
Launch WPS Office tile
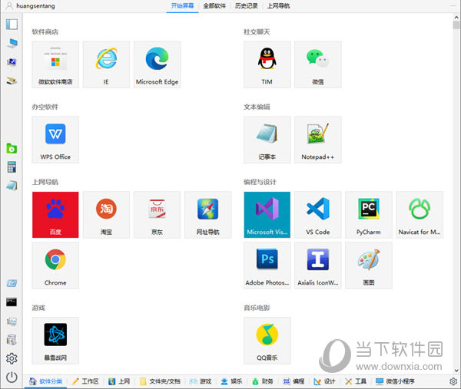tap(55, 140)
